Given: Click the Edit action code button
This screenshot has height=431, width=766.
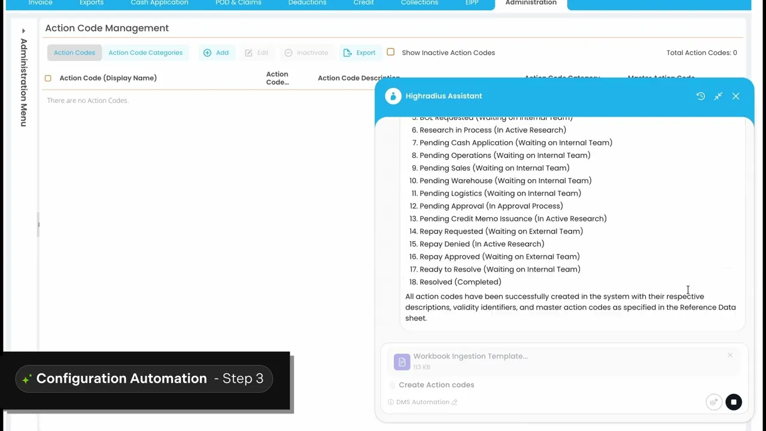Looking at the screenshot, I should pos(257,53).
